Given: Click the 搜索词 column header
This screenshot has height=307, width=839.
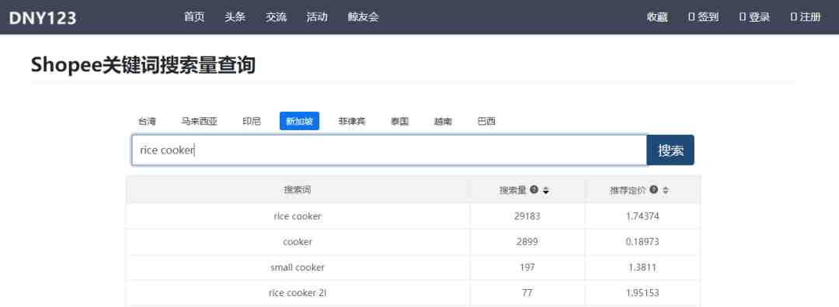Looking at the screenshot, I should tap(298, 189).
